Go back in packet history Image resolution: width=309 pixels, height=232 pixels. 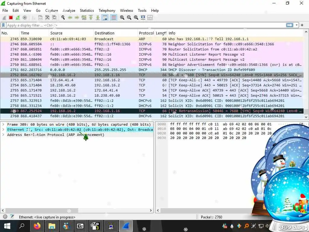pos(70,18)
